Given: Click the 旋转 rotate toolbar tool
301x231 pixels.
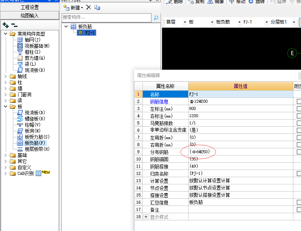Looking at the screenshot, I should coord(257,2).
